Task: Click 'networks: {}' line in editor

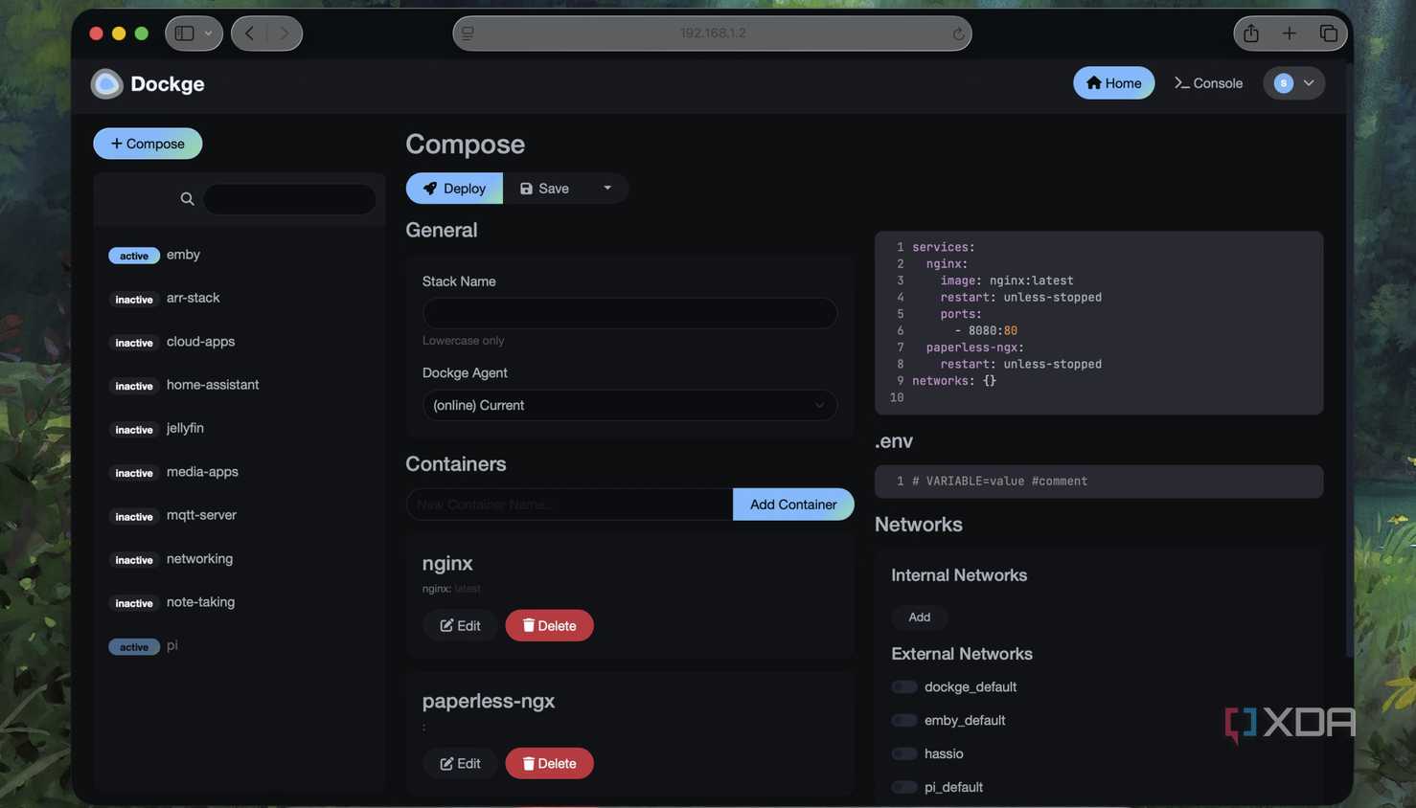Action: coord(954,381)
